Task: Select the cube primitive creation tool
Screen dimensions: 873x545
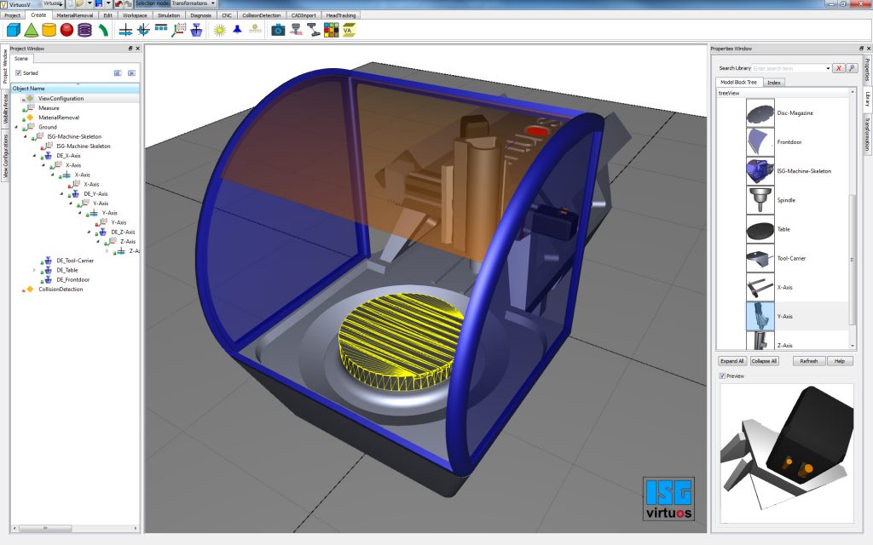Action: coord(13,30)
